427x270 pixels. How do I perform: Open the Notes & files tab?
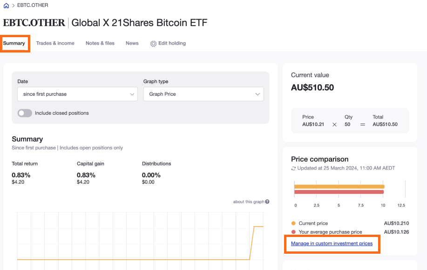[100, 43]
